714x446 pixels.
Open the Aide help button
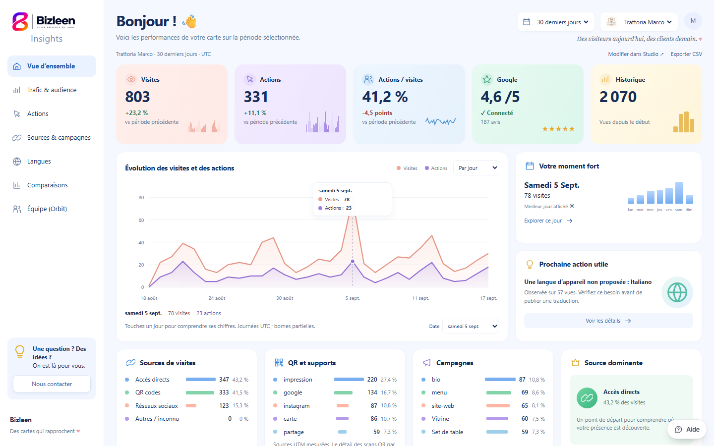coord(687,430)
